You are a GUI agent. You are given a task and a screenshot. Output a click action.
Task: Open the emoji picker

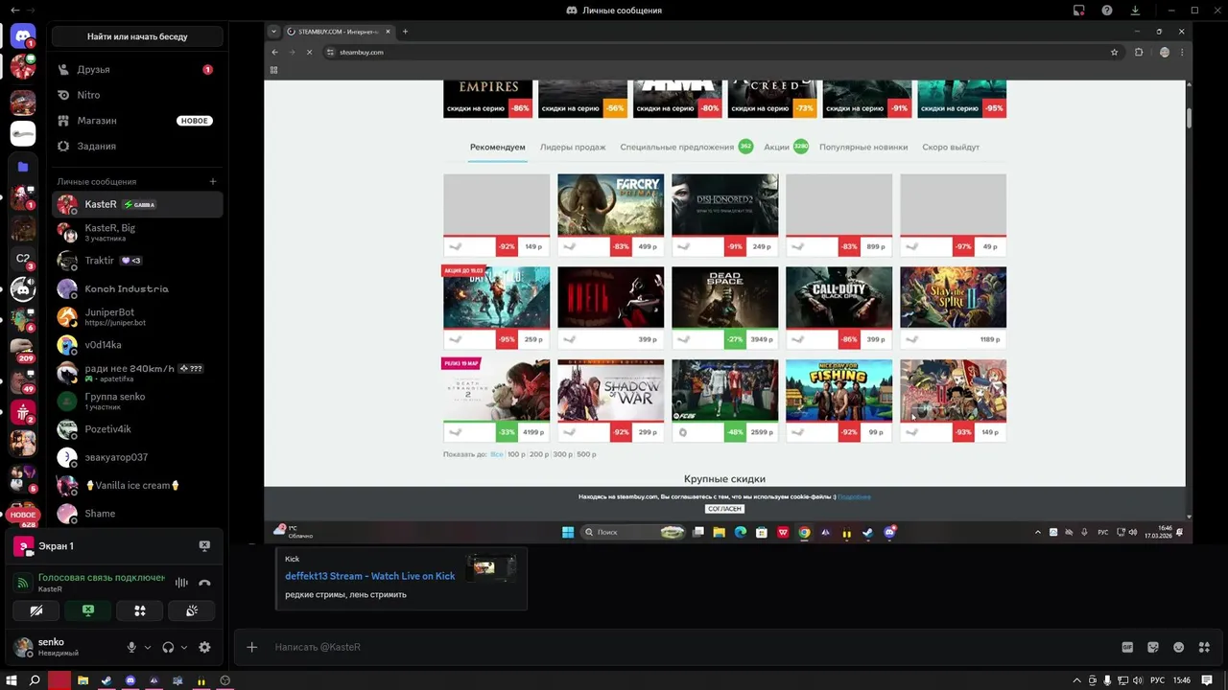[x=1179, y=647]
